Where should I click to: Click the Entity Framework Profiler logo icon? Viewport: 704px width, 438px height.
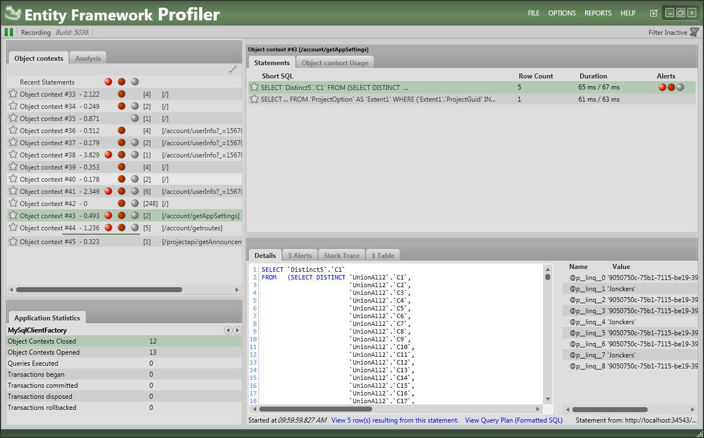(x=13, y=13)
